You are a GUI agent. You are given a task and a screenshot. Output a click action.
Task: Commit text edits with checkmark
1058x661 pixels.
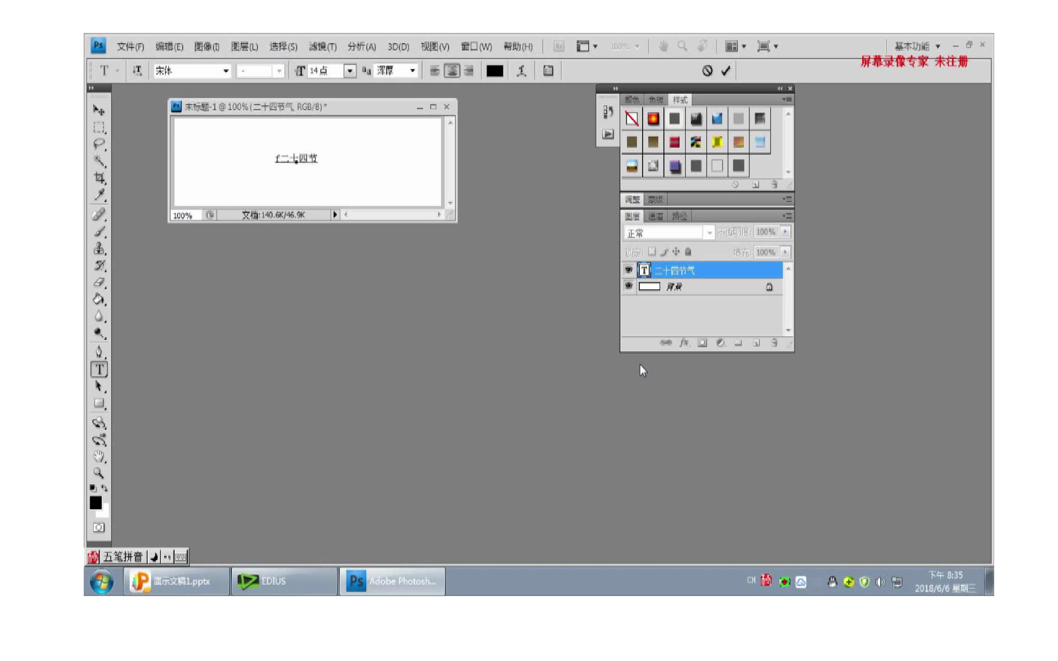[726, 71]
